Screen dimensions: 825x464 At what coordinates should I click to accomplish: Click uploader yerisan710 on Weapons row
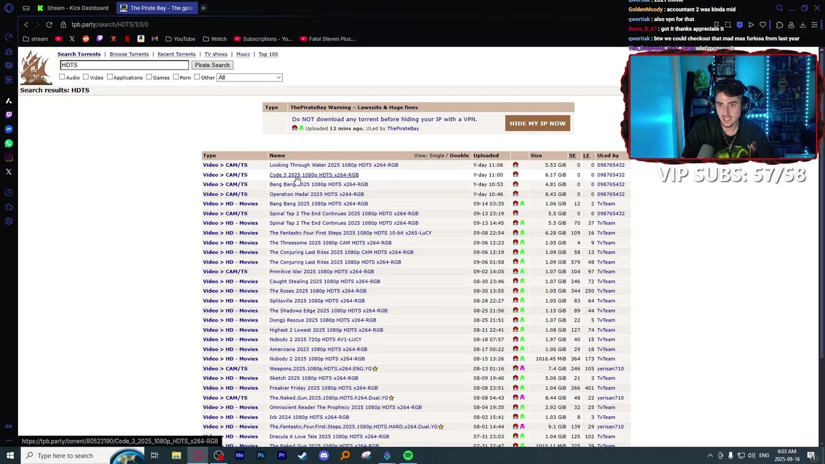click(610, 369)
